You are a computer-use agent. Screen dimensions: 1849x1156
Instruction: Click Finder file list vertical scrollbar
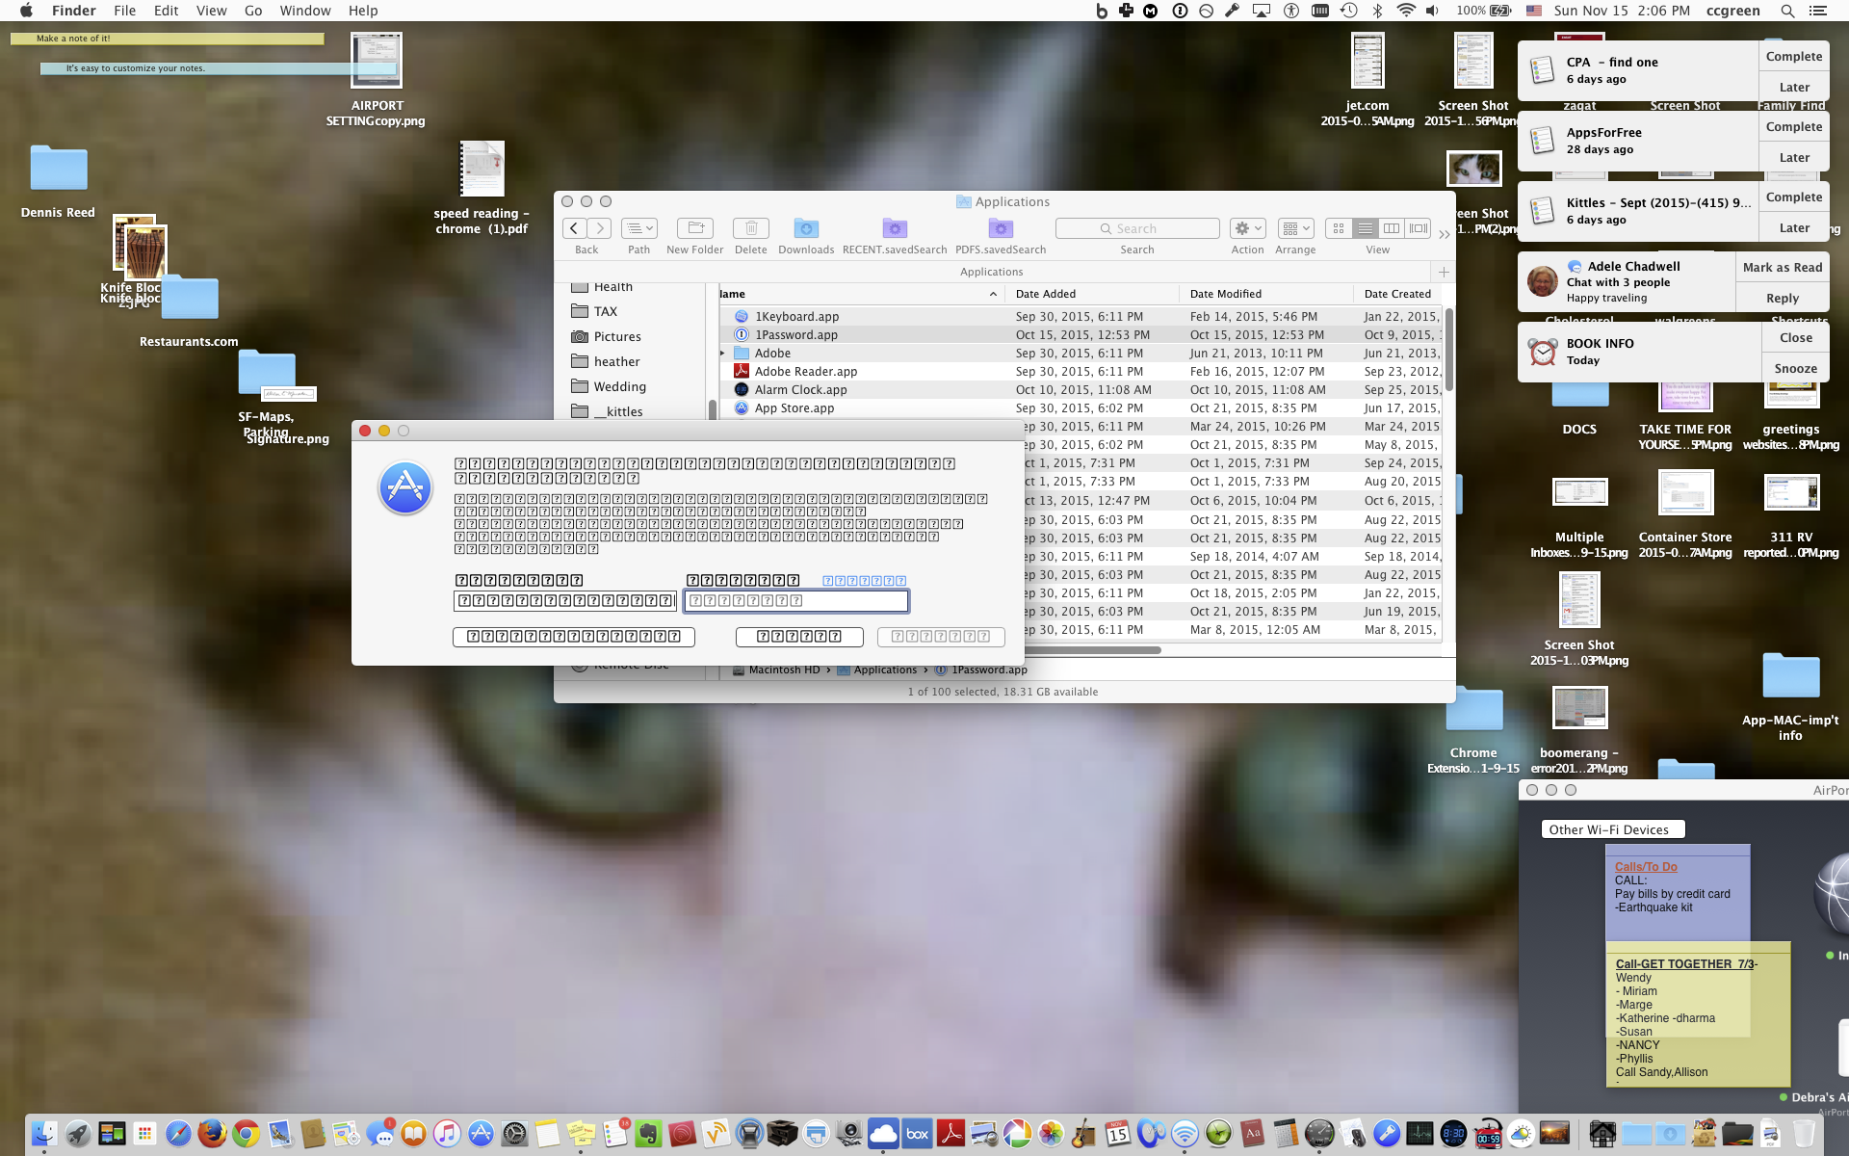[1448, 350]
